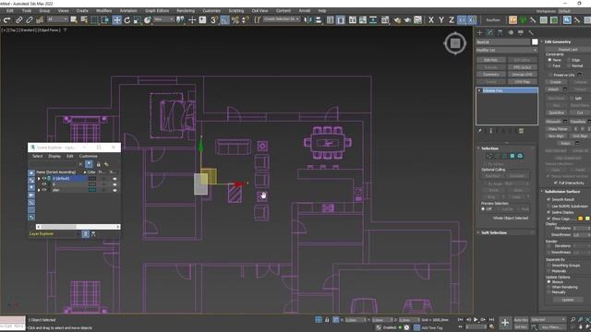The height and width of the screenshot is (332, 591).
Task: Click the Mirror tool icon
Action: pos(308,20)
